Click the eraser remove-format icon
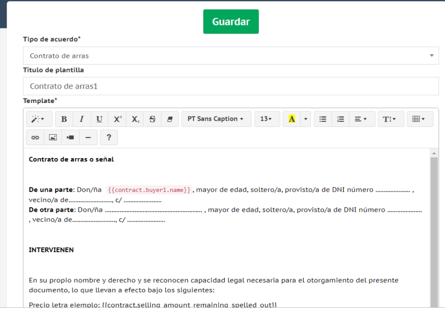Screen dimensions: 445x309 [x=170, y=119]
